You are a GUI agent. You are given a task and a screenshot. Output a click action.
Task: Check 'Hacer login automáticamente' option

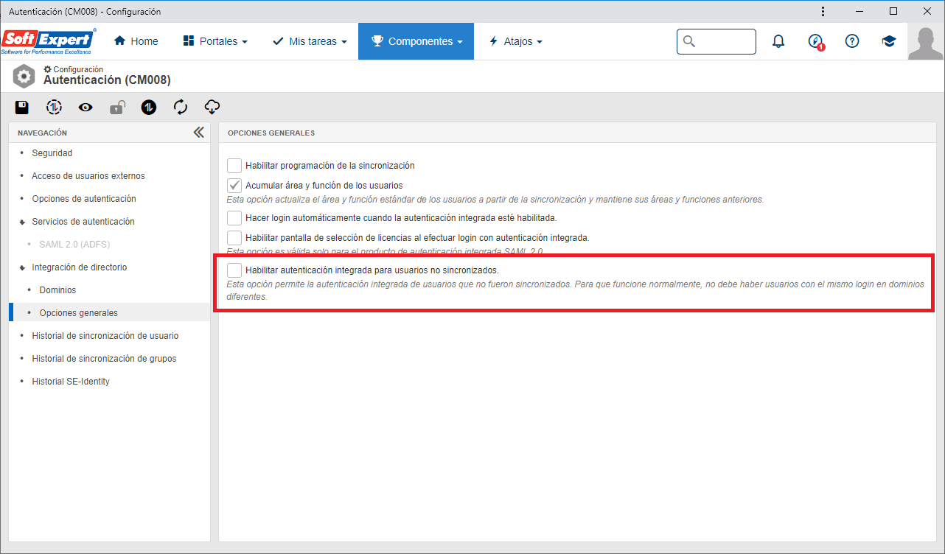[234, 218]
